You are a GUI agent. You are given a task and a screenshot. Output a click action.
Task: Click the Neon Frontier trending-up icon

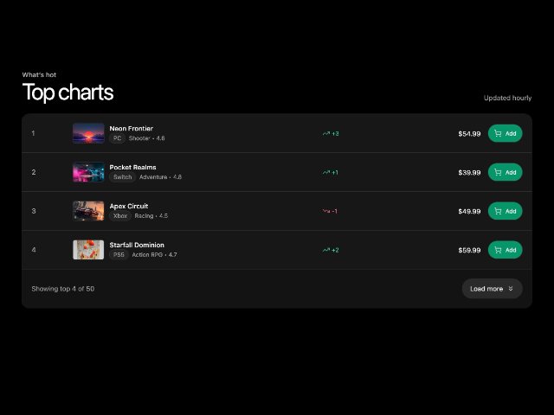[x=326, y=134]
